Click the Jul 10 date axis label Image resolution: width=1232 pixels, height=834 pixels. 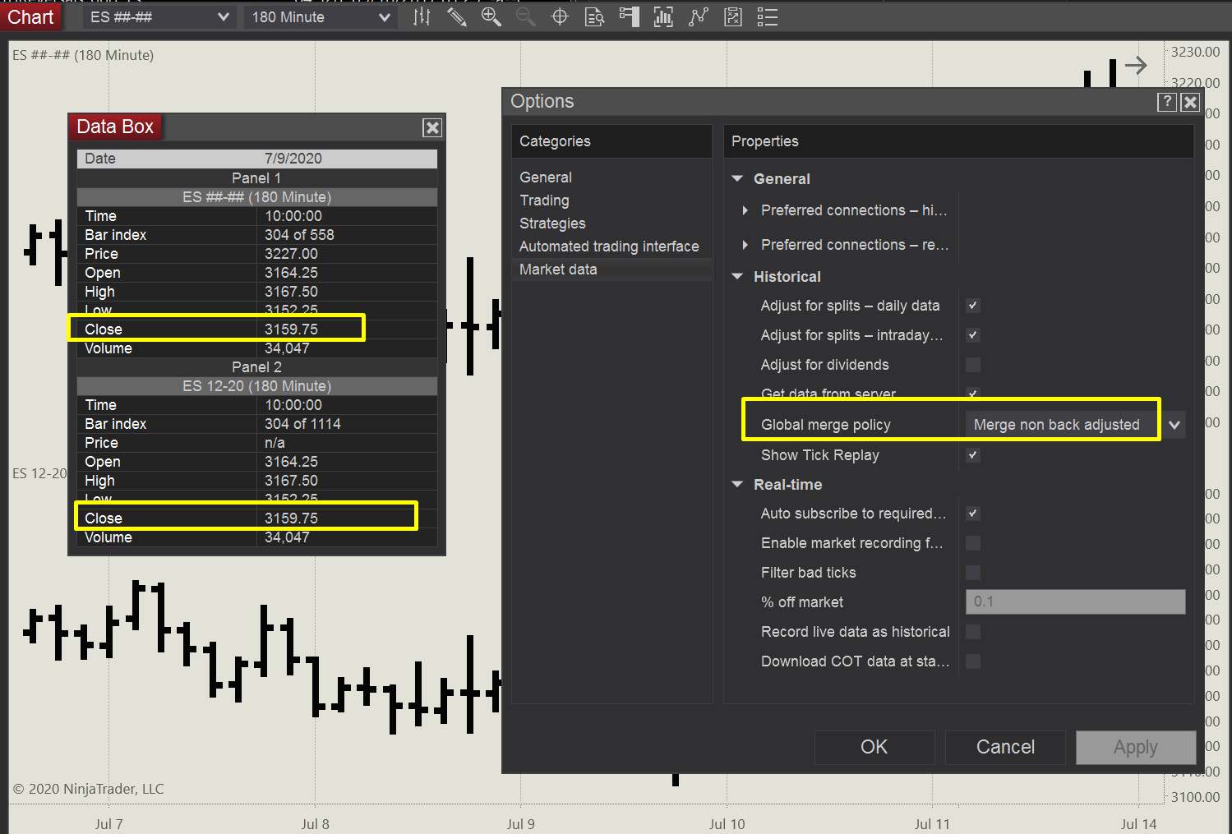[x=727, y=824]
